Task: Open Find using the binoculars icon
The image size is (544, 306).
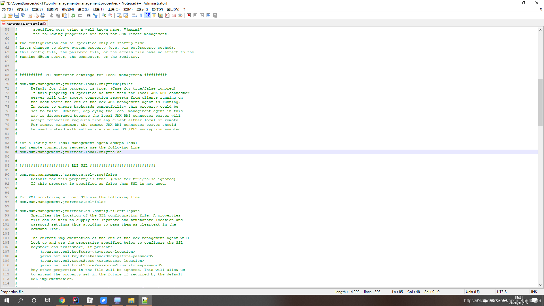Action: click(88, 16)
